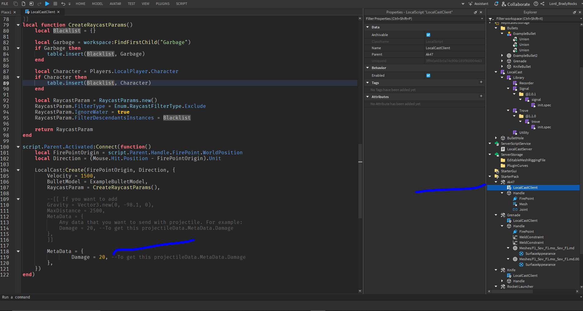Image resolution: width=583 pixels, height=311 pixels.
Task: Select the Recorder module under Library
Action: point(526,83)
